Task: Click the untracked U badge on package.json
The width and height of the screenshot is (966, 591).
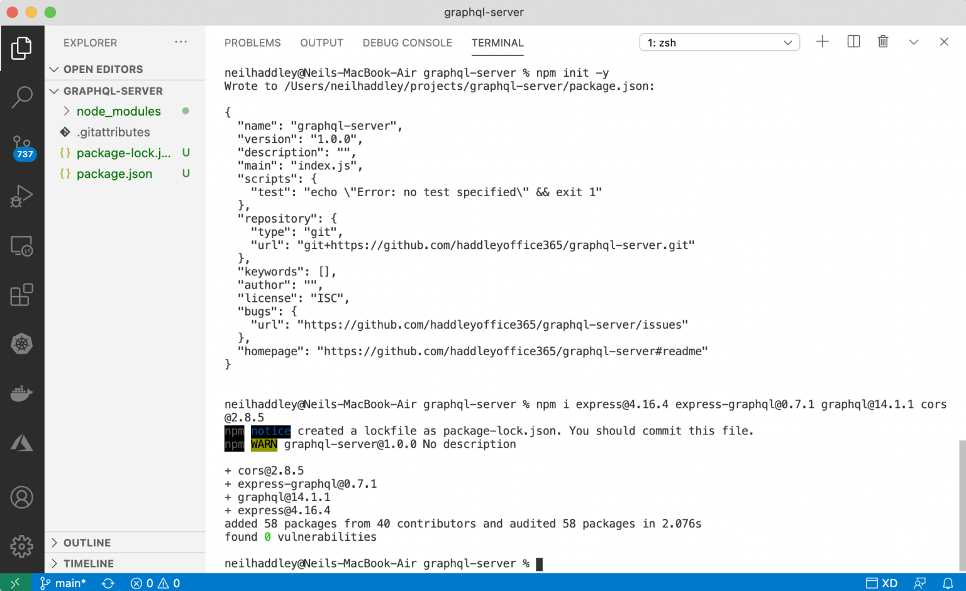Action: point(186,174)
